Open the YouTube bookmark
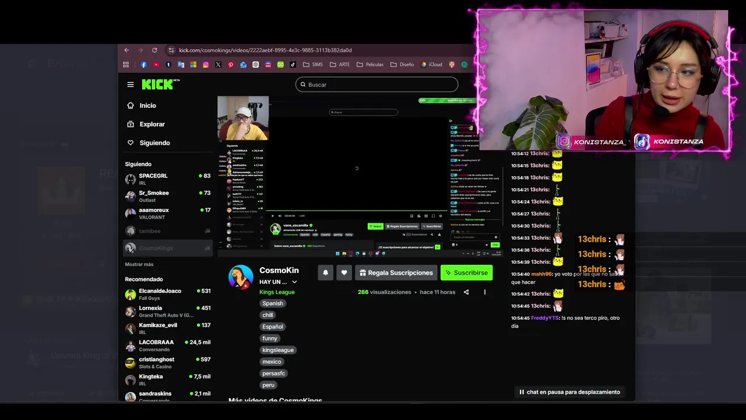Image resolution: width=746 pixels, height=420 pixels. [x=156, y=65]
